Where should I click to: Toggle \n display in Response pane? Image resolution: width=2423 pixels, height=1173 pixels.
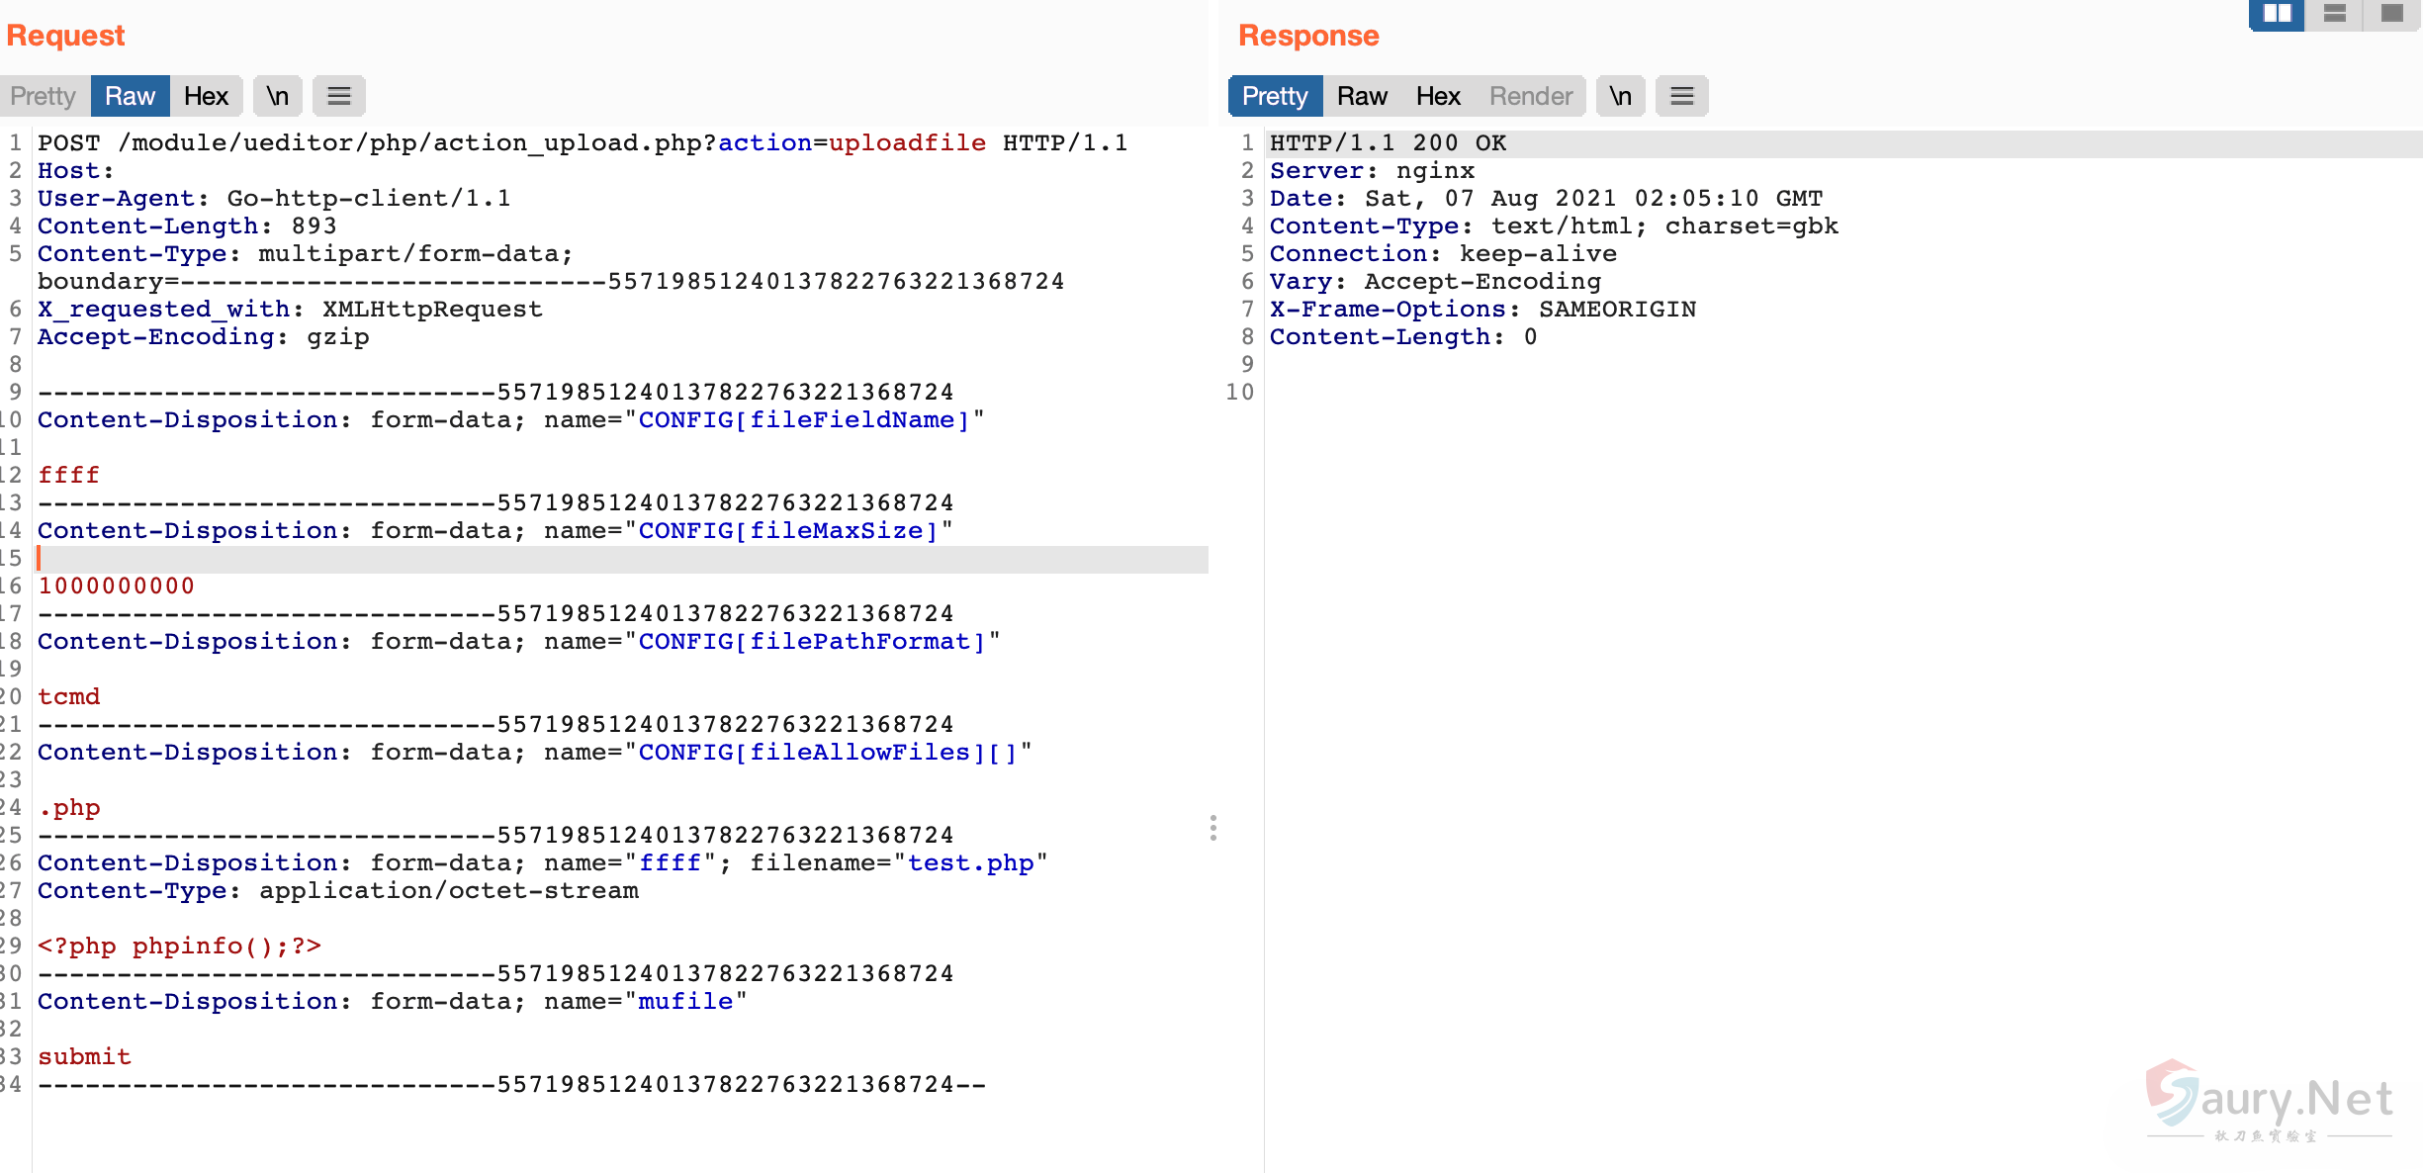tap(1620, 96)
